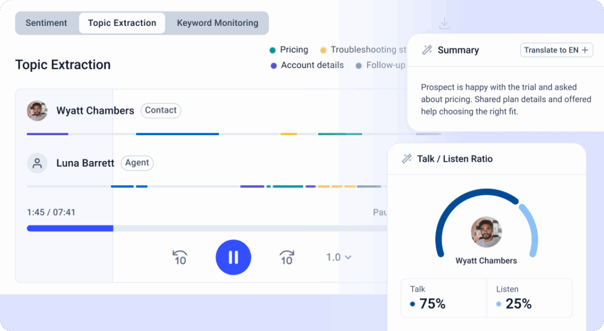The image size is (604, 331).
Task: Click Wyatt Chambers' avatar in the transcript
Action: pos(37,110)
